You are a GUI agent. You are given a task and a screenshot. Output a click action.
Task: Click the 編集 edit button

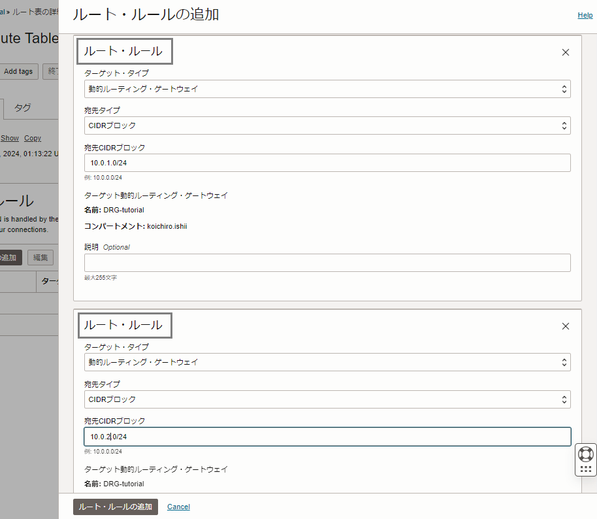[x=40, y=257]
